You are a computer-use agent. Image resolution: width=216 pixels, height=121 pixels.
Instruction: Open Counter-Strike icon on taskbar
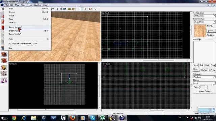coord(63,118)
